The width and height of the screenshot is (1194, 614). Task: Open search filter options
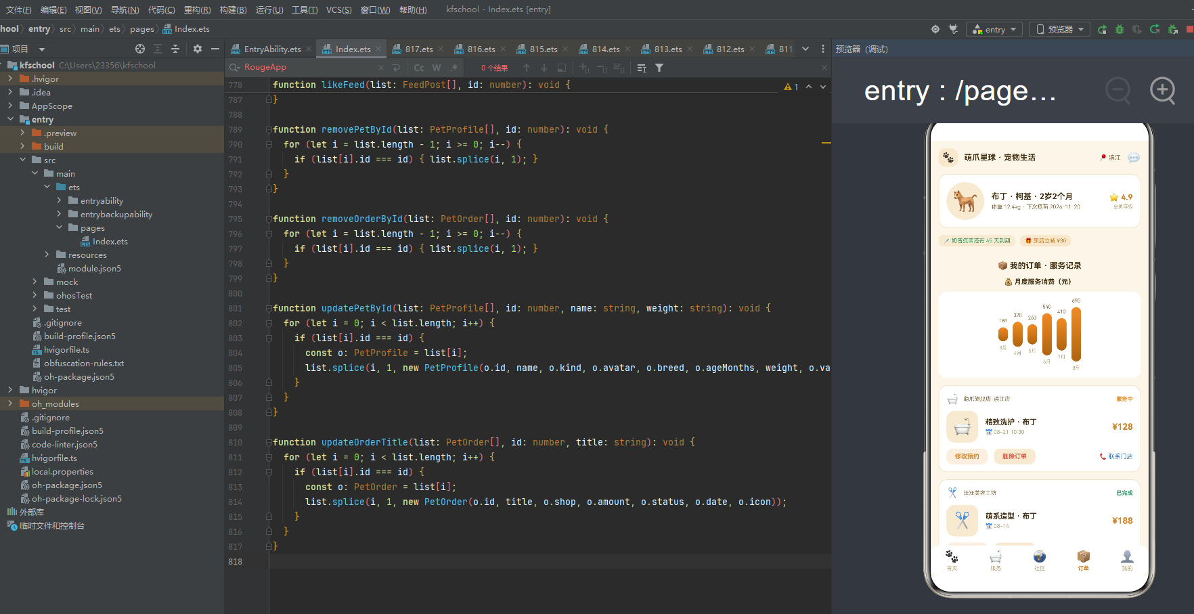click(x=659, y=68)
